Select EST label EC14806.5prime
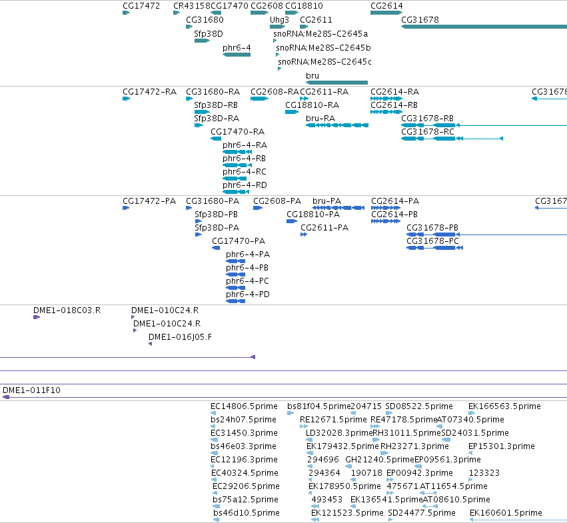 (x=244, y=406)
